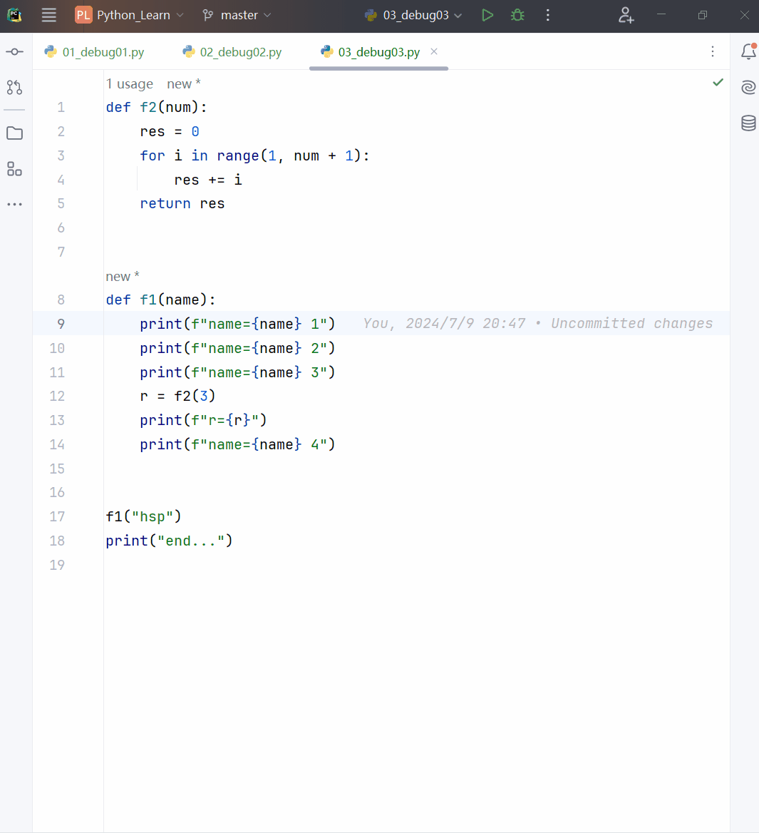Image resolution: width=759 pixels, height=833 pixels.
Task: Click gutter line number 17 to set breakpoint
Action: pos(57,516)
